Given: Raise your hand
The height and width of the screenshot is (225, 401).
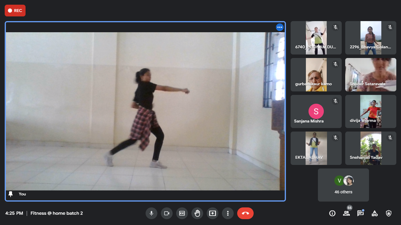Looking at the screenshot, I should click(197, 213).
